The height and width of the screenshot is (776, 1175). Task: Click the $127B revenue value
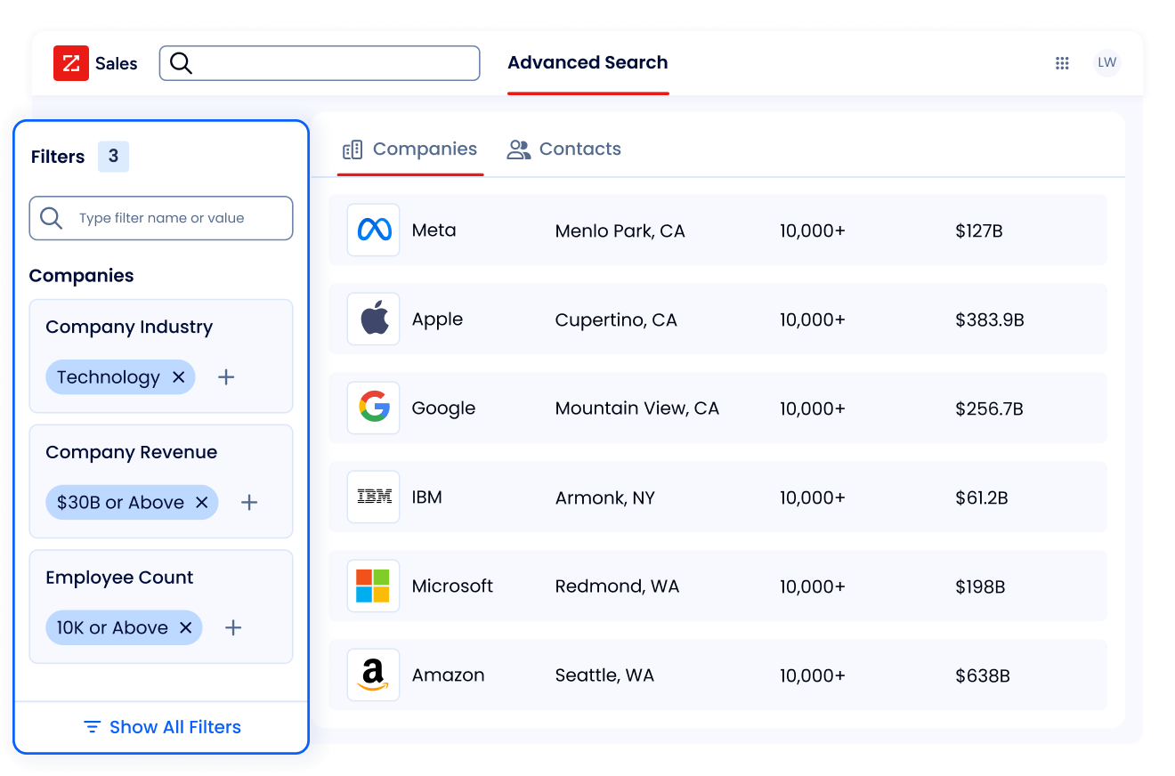point(979,231)
